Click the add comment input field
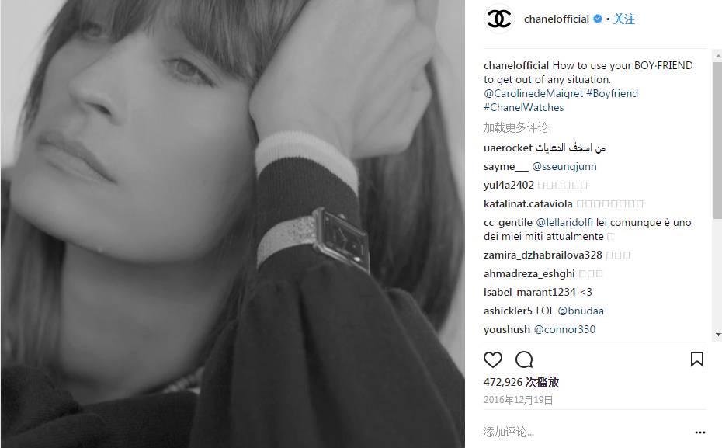The image size is (722, 448). click(x=585, y=432)
